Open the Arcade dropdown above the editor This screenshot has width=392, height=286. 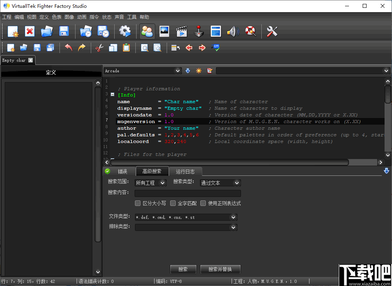point(178,71)
